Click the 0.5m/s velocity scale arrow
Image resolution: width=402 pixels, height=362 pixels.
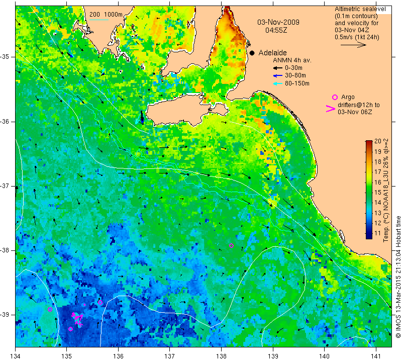click(353, 45)
